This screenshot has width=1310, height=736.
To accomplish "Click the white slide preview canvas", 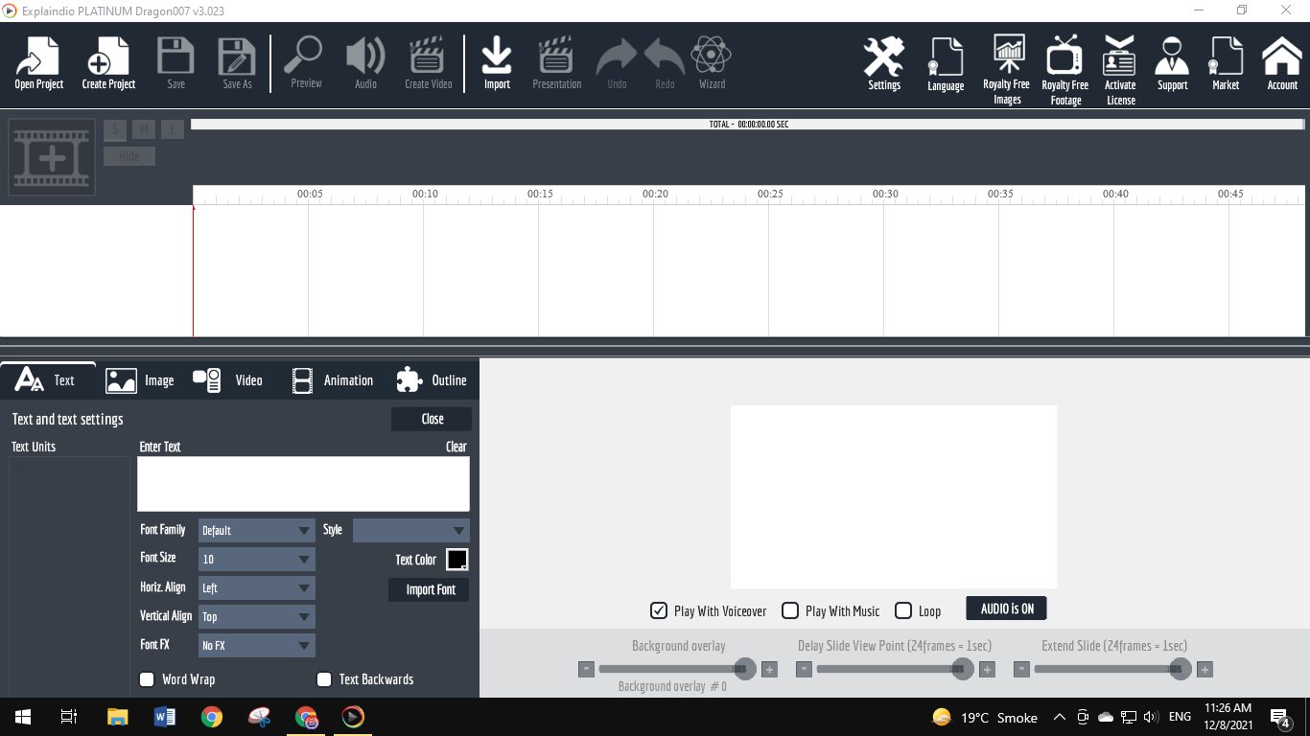I will pyautogui.click(x=894, y=496).
